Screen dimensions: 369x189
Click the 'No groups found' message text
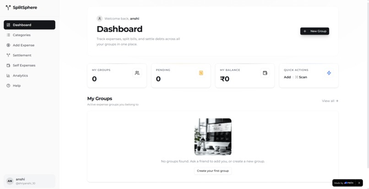click(213, 162)
